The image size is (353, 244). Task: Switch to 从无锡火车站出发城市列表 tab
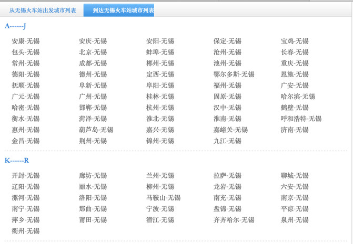[x=43, y=10]
